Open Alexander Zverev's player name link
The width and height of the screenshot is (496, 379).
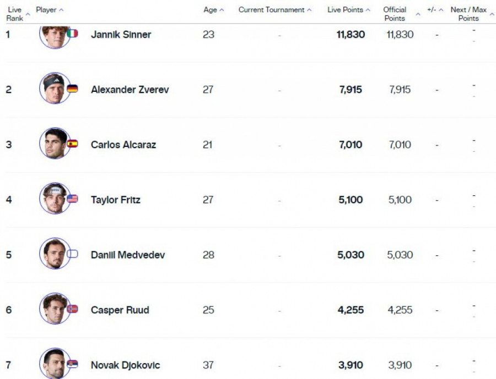click(130, 90)
